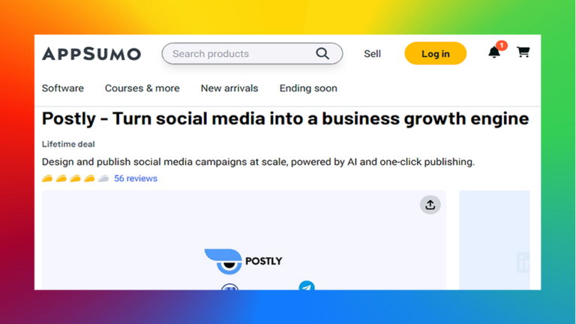576x324 pixels.
Task: Open the shopping cart icon
Action: (523, 52)
